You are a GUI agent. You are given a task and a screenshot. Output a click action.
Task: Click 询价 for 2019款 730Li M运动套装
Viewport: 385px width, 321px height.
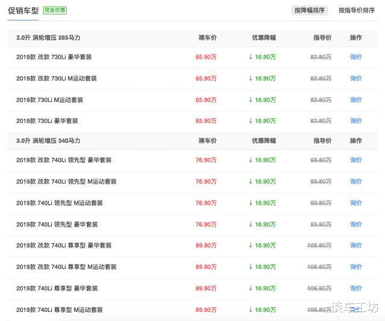356,100
